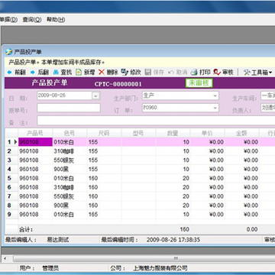Click the 生产车间 combo box field
The width and height of the screenshot is (275, 275).
tap(267, 95)
